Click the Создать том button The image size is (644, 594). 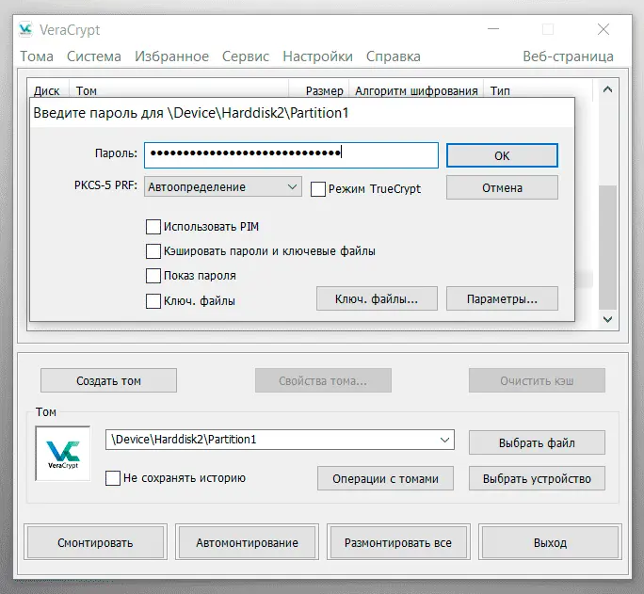[108, 380]
